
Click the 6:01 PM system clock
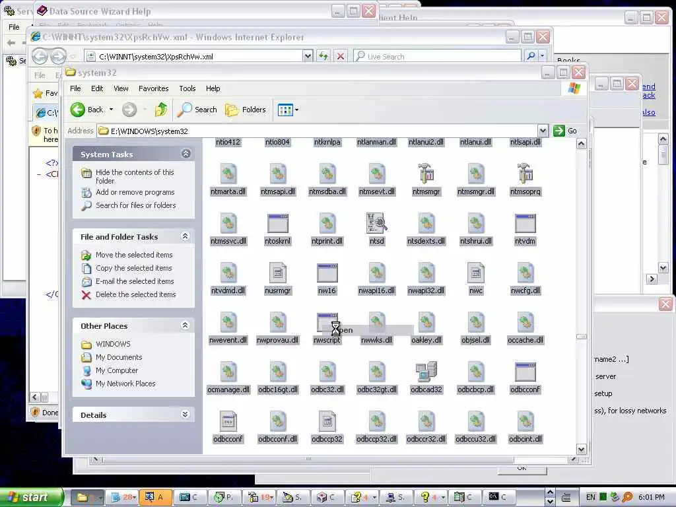click(652, 497)
